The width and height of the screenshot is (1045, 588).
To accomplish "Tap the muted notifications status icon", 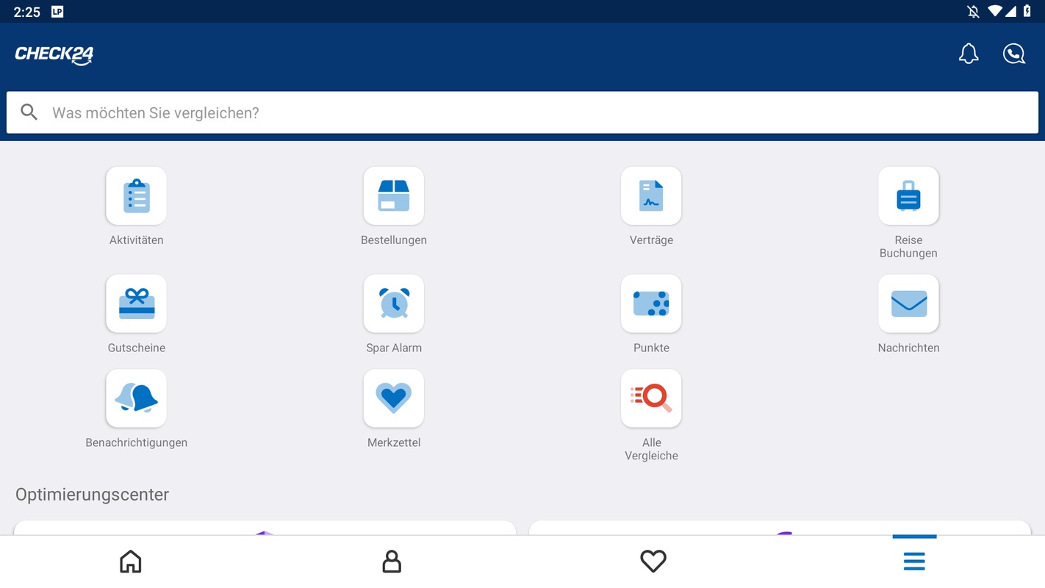I will pos(973,12).
